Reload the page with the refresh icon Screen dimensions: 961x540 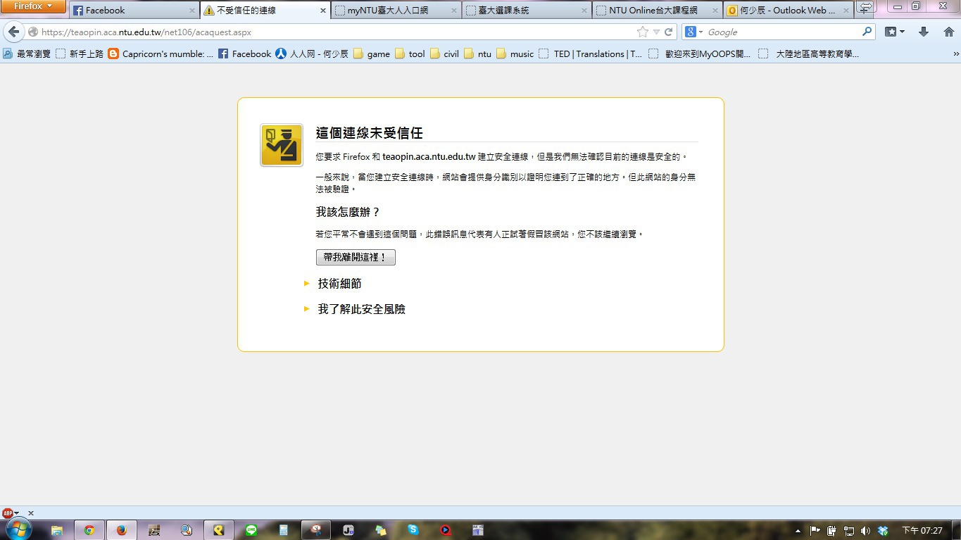coord(669,32)
